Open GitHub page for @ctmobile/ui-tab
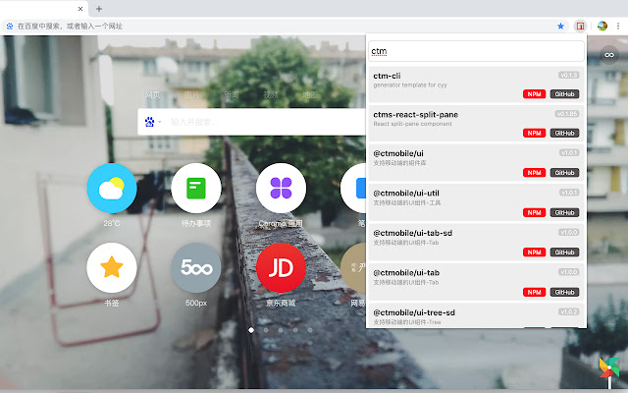 [x=565, y=293]
